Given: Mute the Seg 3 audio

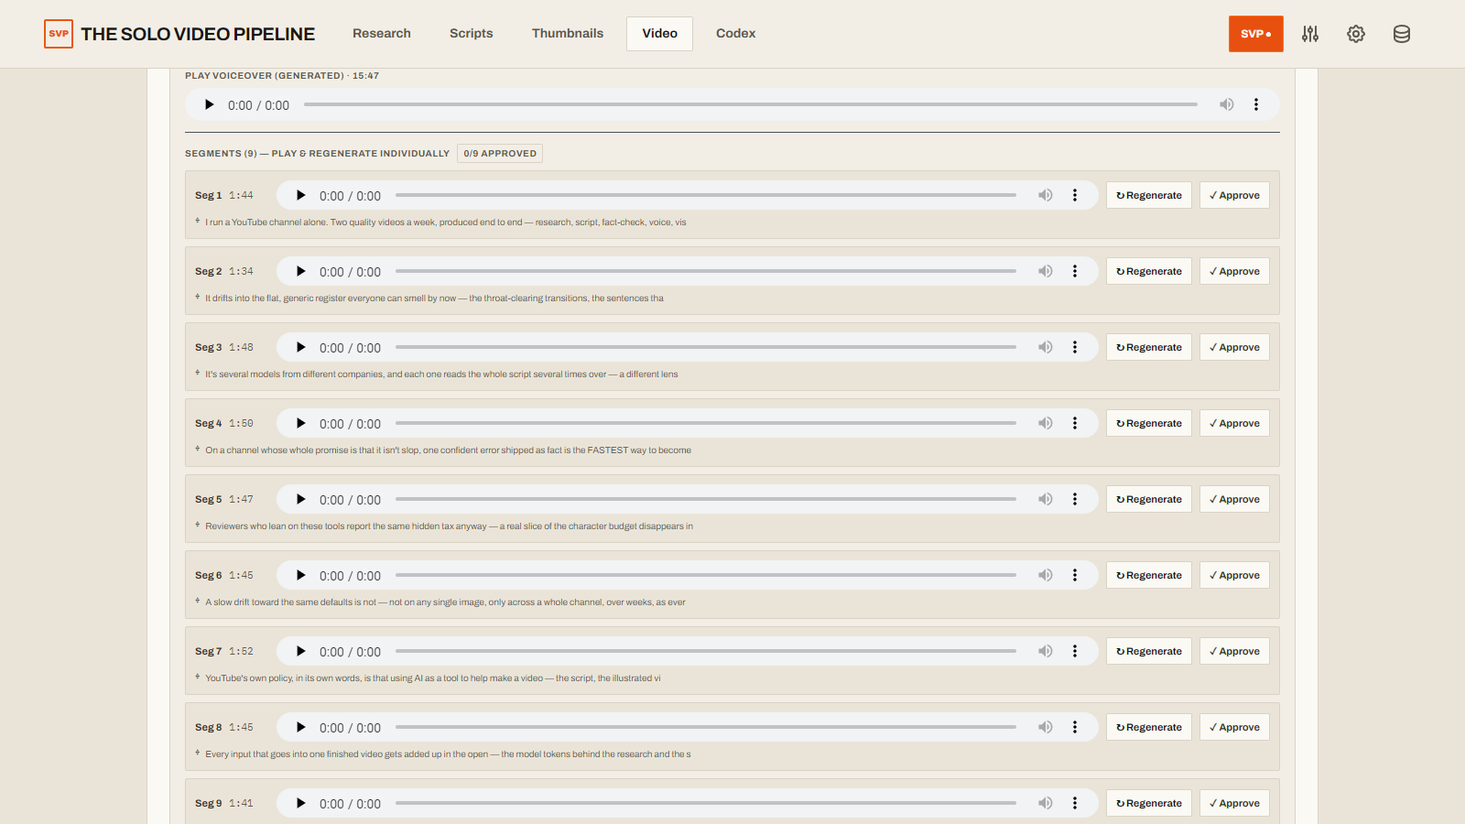Looking at the screenshot, I should (x=1046, y=348).
